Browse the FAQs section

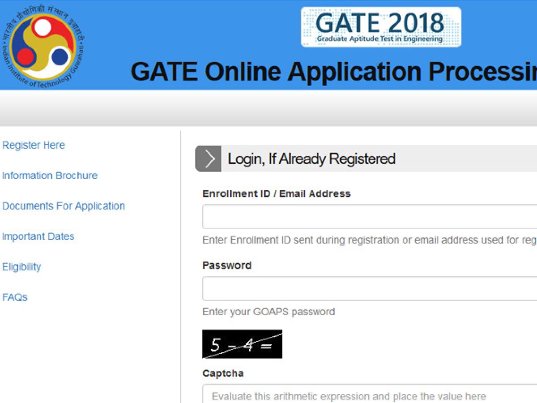(x=14, y=297)
